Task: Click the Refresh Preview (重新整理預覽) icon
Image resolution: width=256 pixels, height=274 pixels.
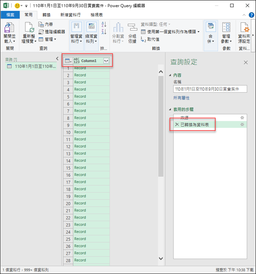Action: coord(29,27)
